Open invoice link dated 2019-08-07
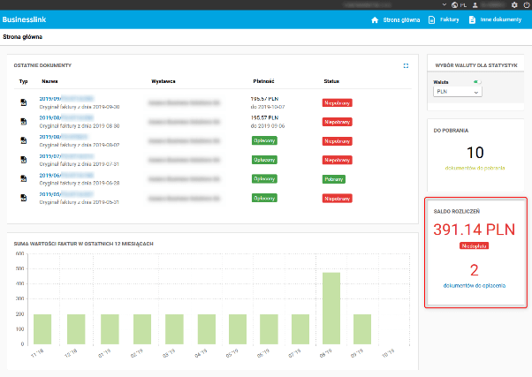The image size is (532, 377). (x=64, y=137)
